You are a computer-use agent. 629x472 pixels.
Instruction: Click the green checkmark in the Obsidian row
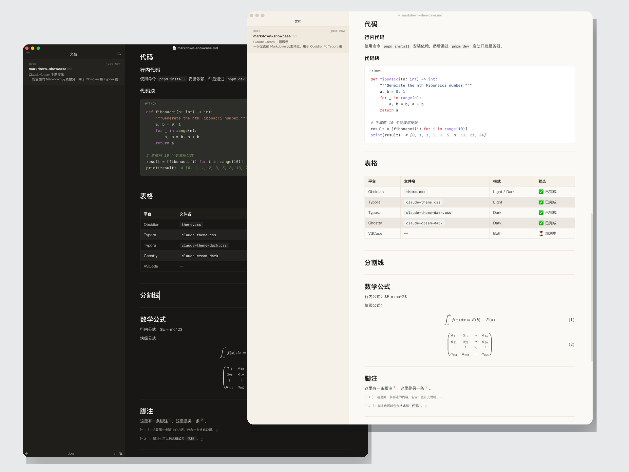[x=541, y=192]
